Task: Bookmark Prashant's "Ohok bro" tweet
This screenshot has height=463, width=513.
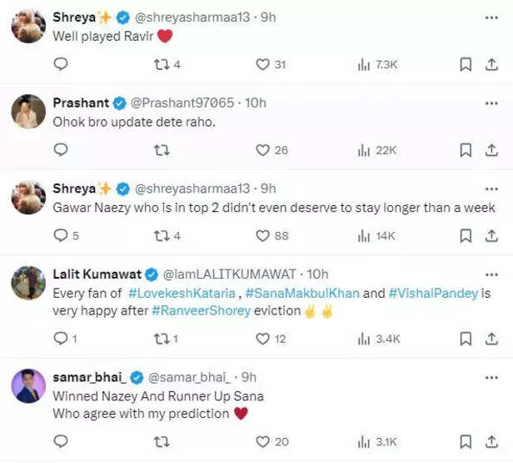Action: point(466,150)
